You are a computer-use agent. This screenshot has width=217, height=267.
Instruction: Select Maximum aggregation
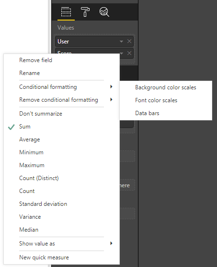coord(62,165)
